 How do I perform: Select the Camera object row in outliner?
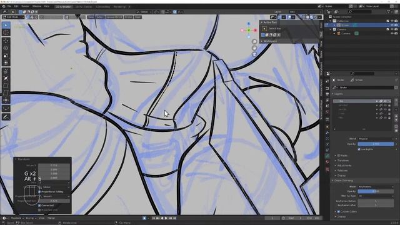click(346, 33)
